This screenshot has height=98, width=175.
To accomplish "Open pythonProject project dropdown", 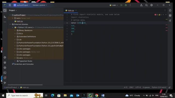I will pyautogui.click(x=22, y=5).
